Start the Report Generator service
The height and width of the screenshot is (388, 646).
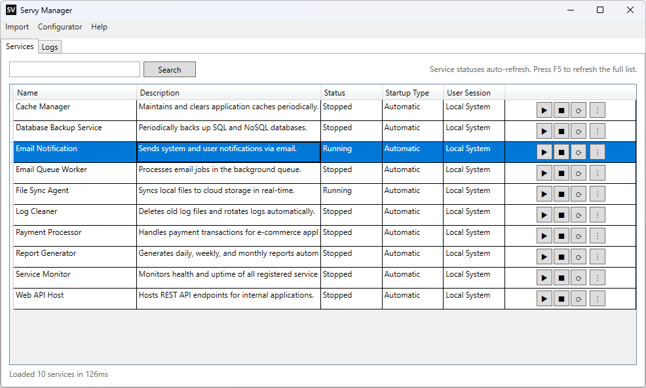(544, 257)
